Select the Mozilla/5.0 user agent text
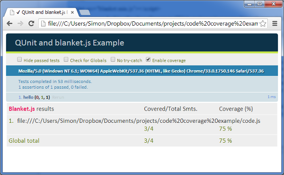This screenshot has height=175, width=284. click(141, 71)
